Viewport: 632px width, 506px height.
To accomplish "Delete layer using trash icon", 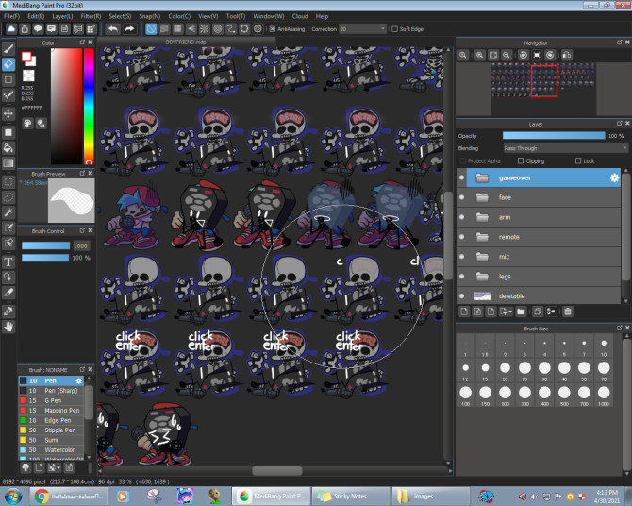I will tap(568, 312).
